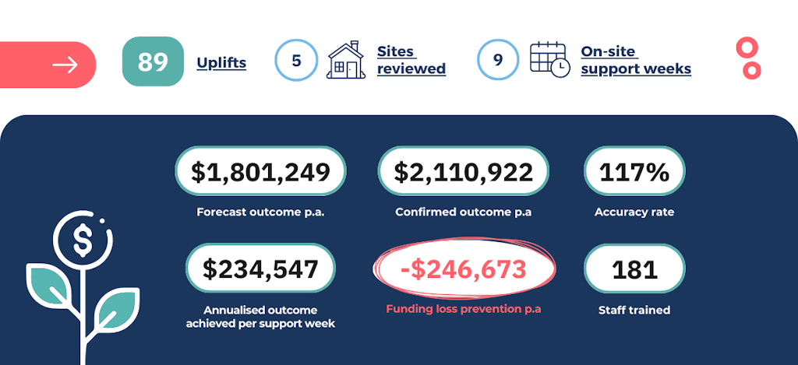The height and width of the screenshot is (365, 798).
Task: Click the Funding loss prevention p.a label
Action: coord(463,310)
